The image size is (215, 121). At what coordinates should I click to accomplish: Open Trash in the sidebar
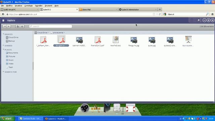9,67
